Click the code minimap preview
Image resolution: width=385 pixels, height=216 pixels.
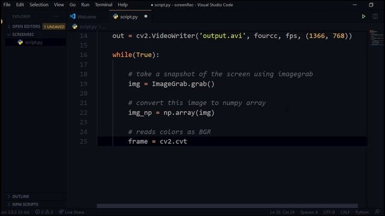pos(377,38)
